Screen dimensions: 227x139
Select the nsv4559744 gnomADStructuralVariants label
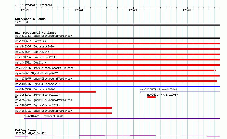(x=44, y=100)
